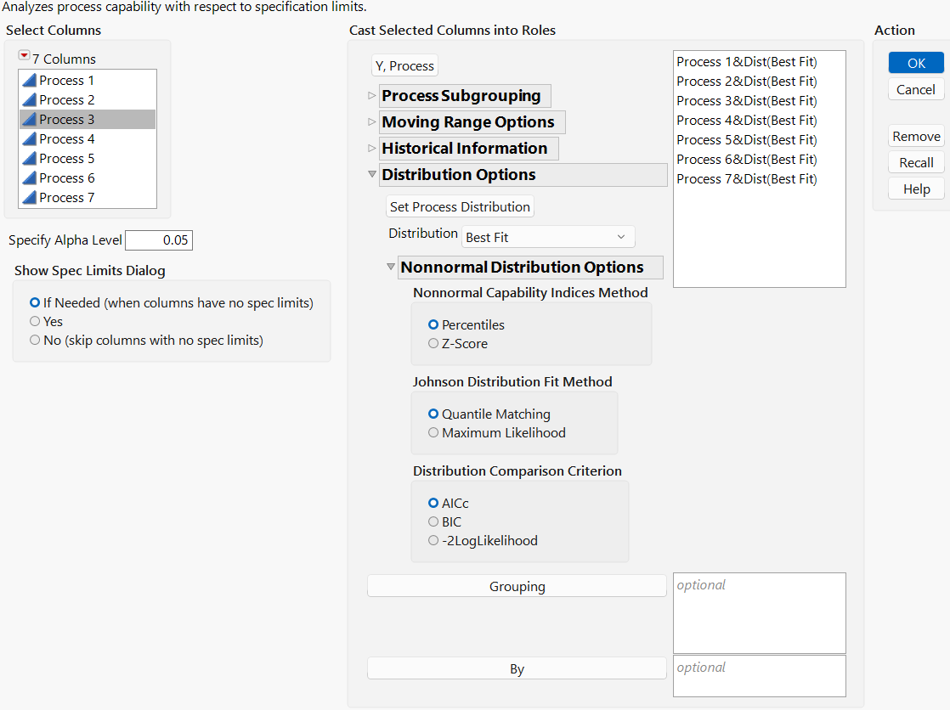Open the Distribution Best Fit dropdown
Viewport: 950px width, 710px height.
548,236
